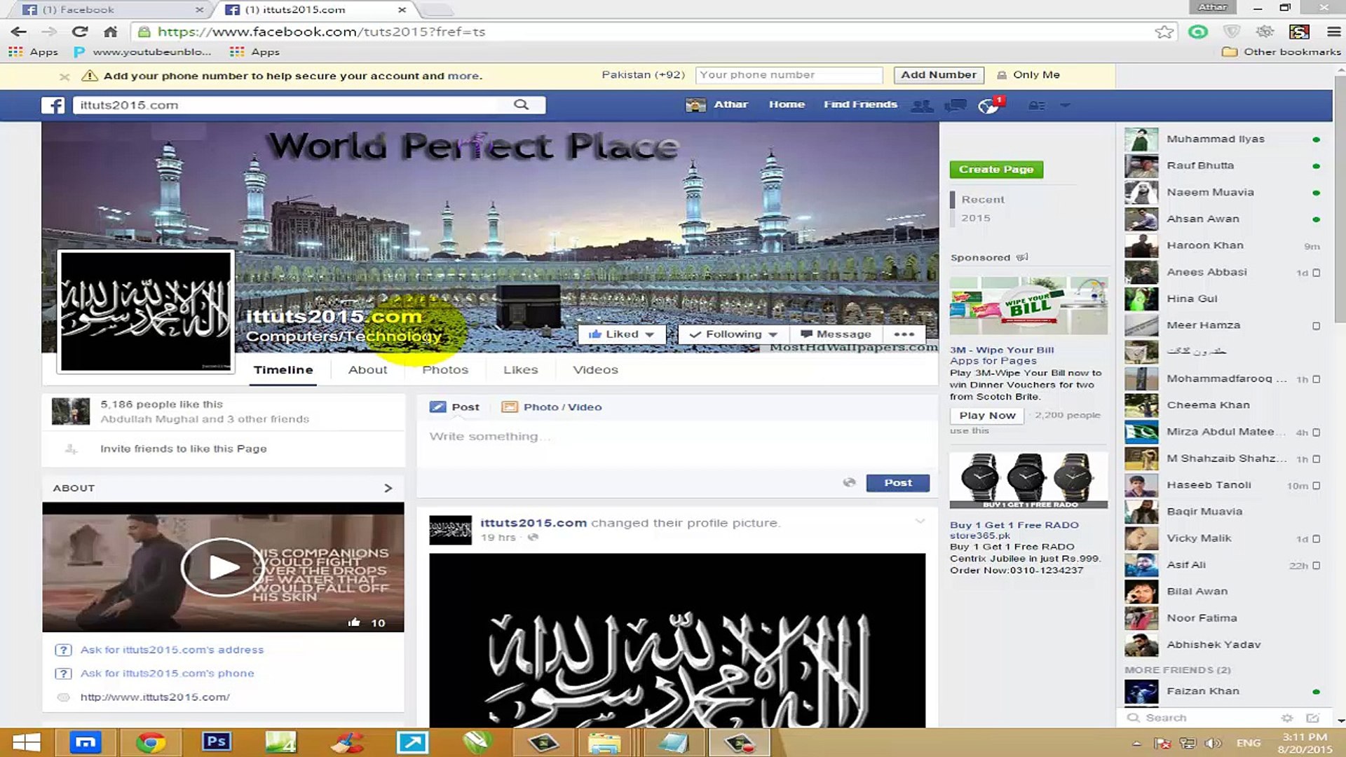Open the www.ittuts2015.com website link
Viewport: 1346px width, 757px height.
(155, 697)
